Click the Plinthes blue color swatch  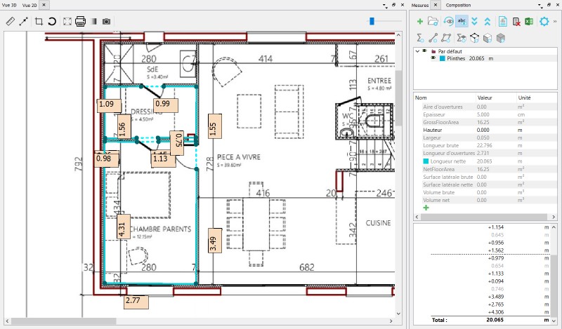tap(443, 58)
